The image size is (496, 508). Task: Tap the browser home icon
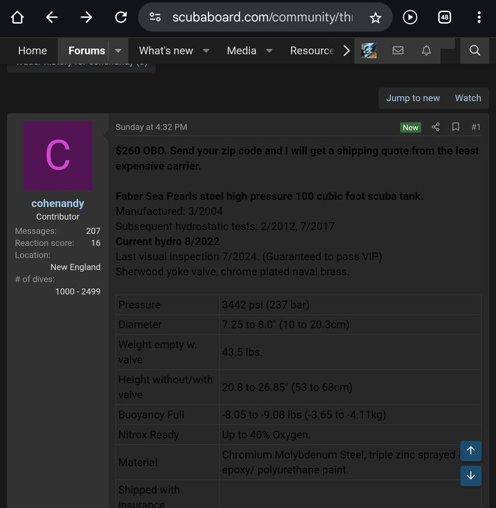tap(17, 17)
